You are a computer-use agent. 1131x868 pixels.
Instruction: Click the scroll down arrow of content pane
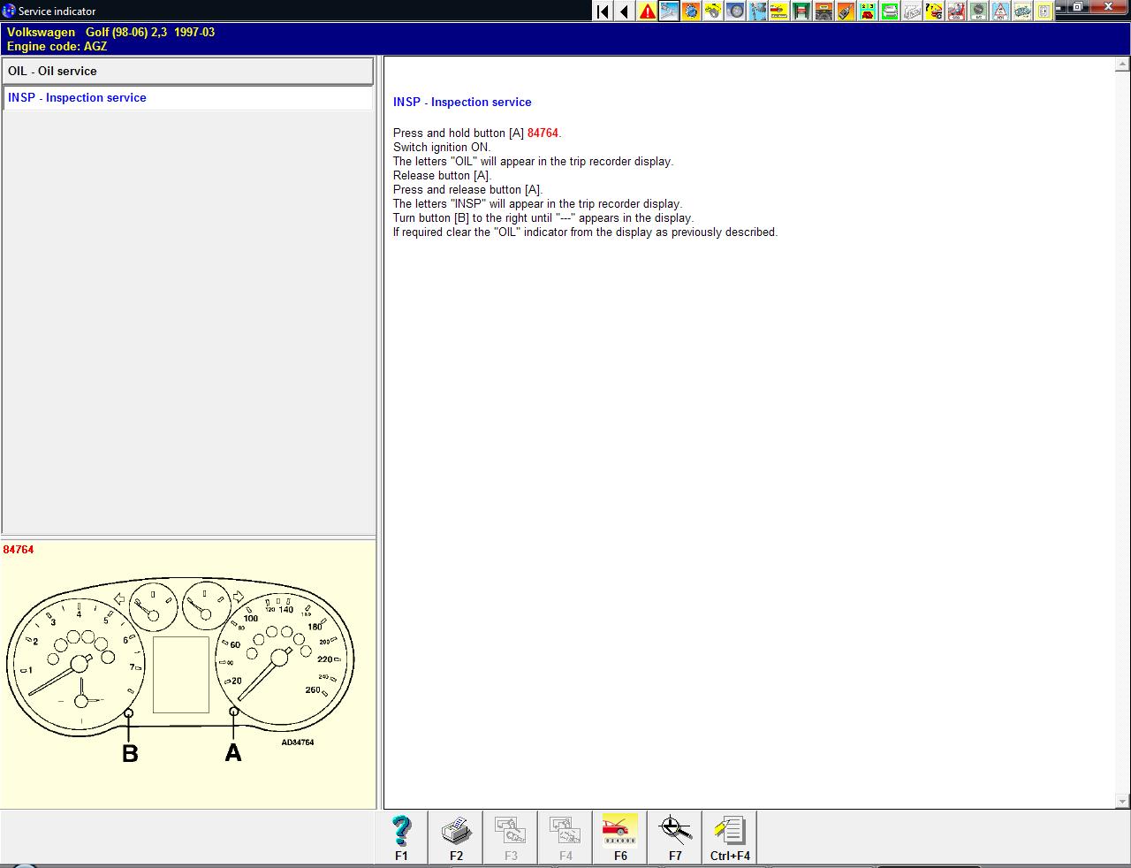click(1122, 801)
